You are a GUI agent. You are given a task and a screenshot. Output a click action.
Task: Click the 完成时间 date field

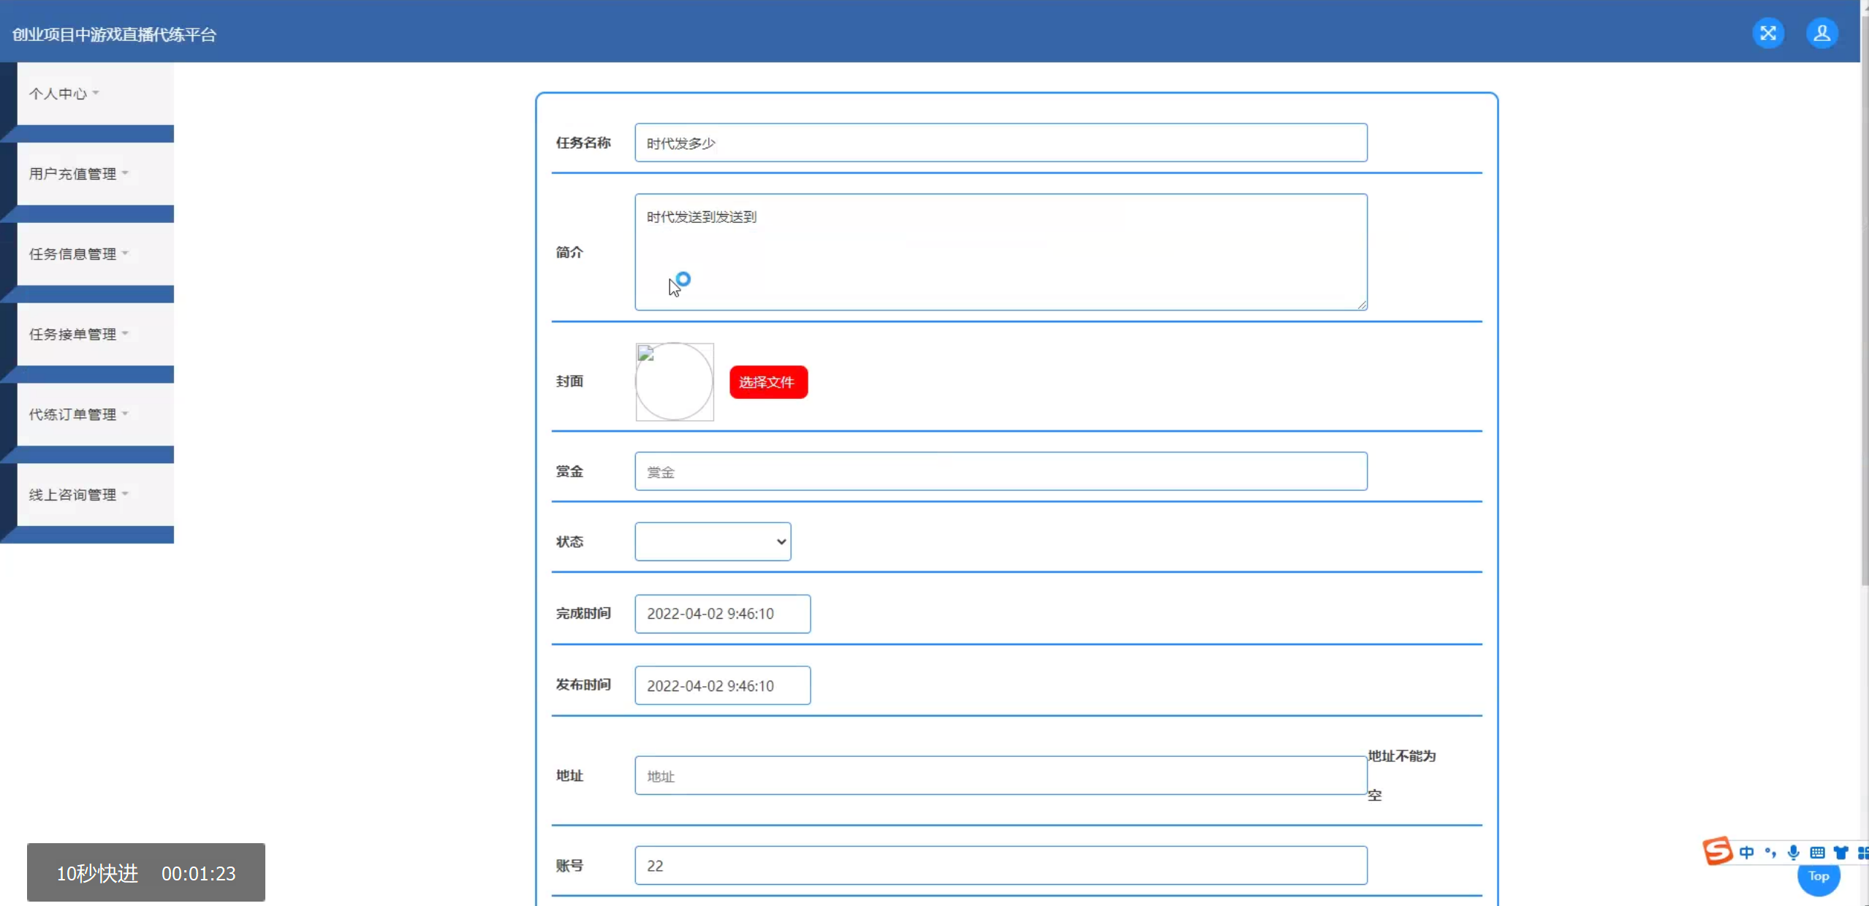(x=722, y=614)
